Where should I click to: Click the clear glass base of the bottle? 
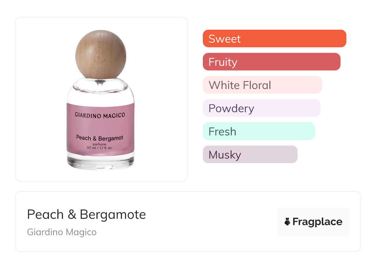[101, 162]
